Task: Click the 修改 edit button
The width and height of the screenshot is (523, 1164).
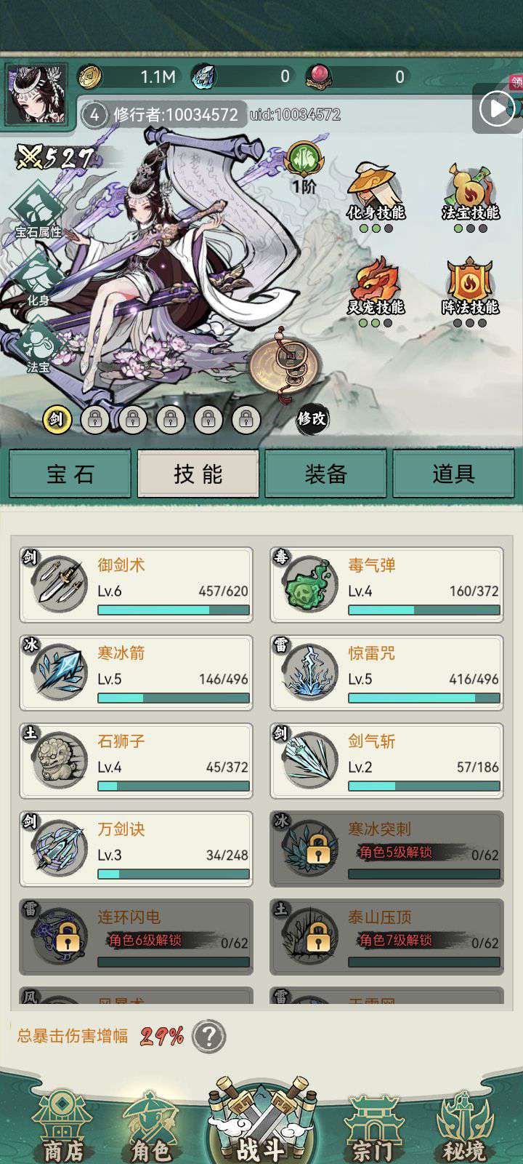Action: 312,418
